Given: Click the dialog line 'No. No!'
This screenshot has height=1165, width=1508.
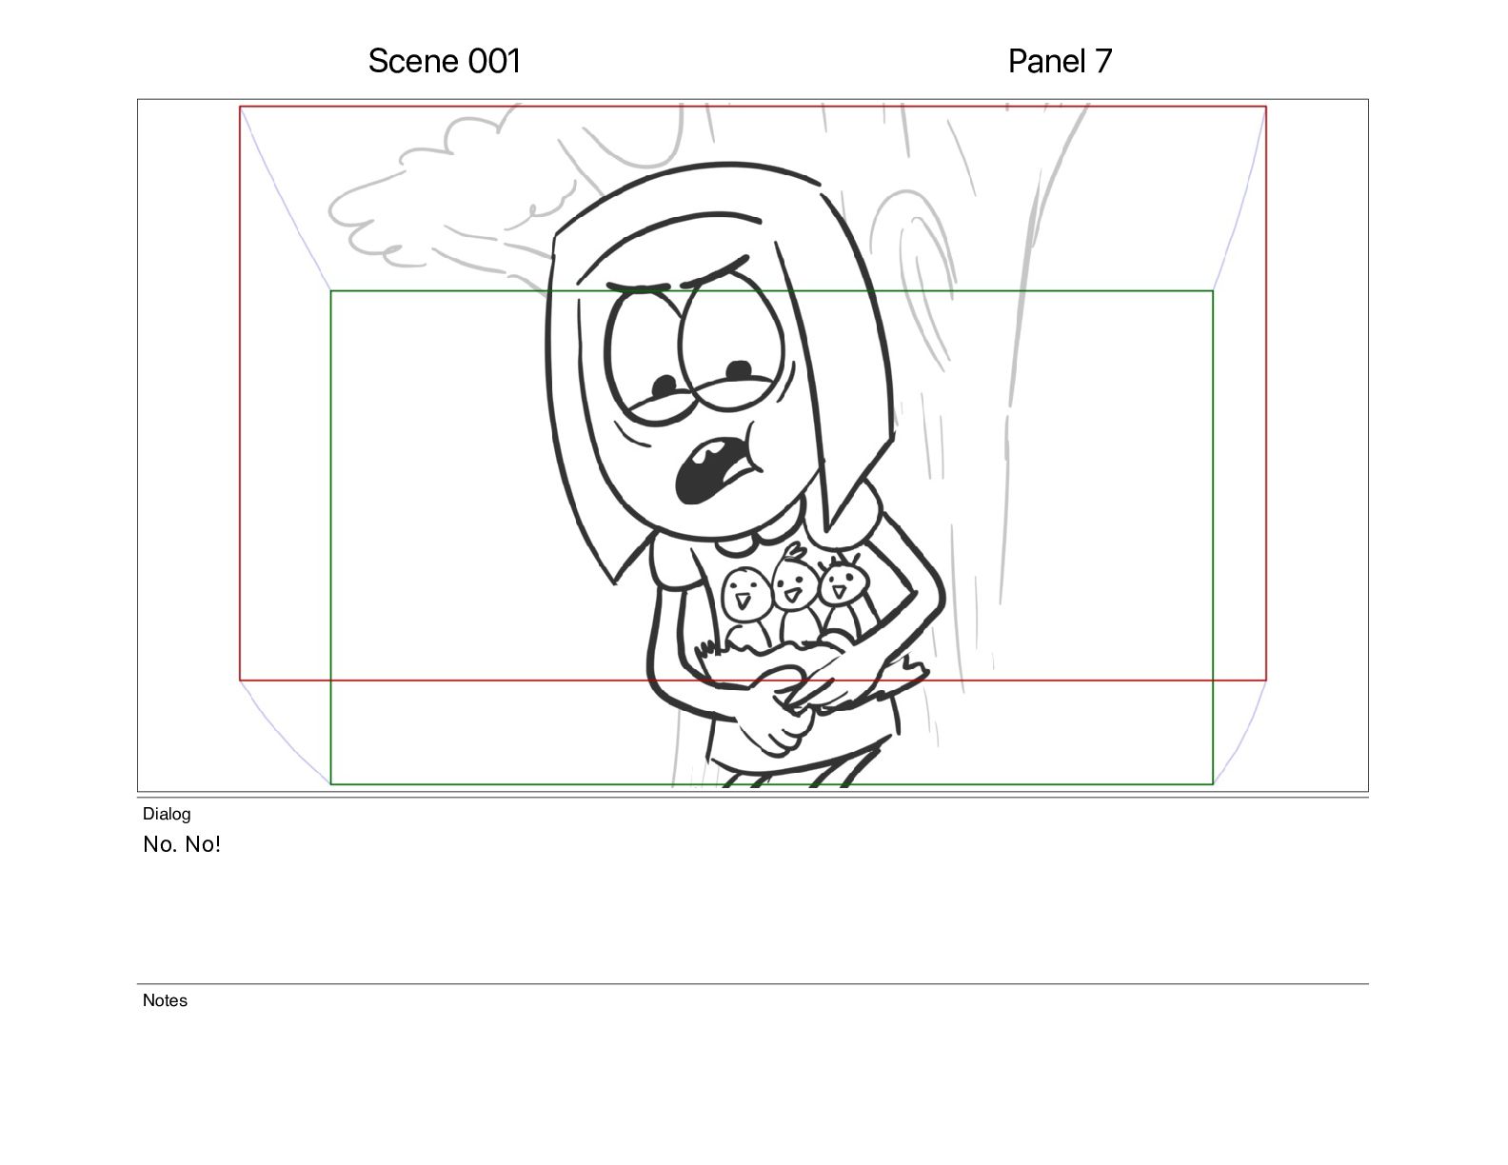Looking at the screenshot, I should (x=182, y=844).
